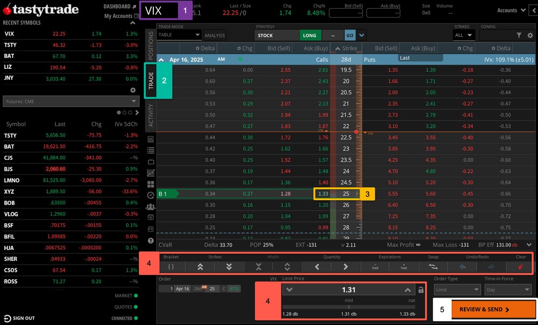Click the Swap direction icon in the trade toolbar

433,266
